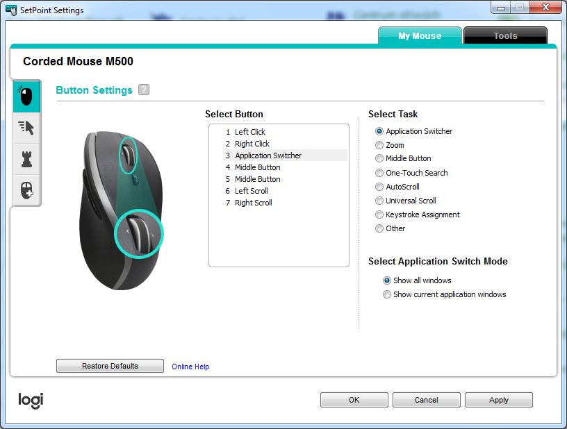
Task: Open the Button Settings mouse icon panel
Action: pos(26,96)
